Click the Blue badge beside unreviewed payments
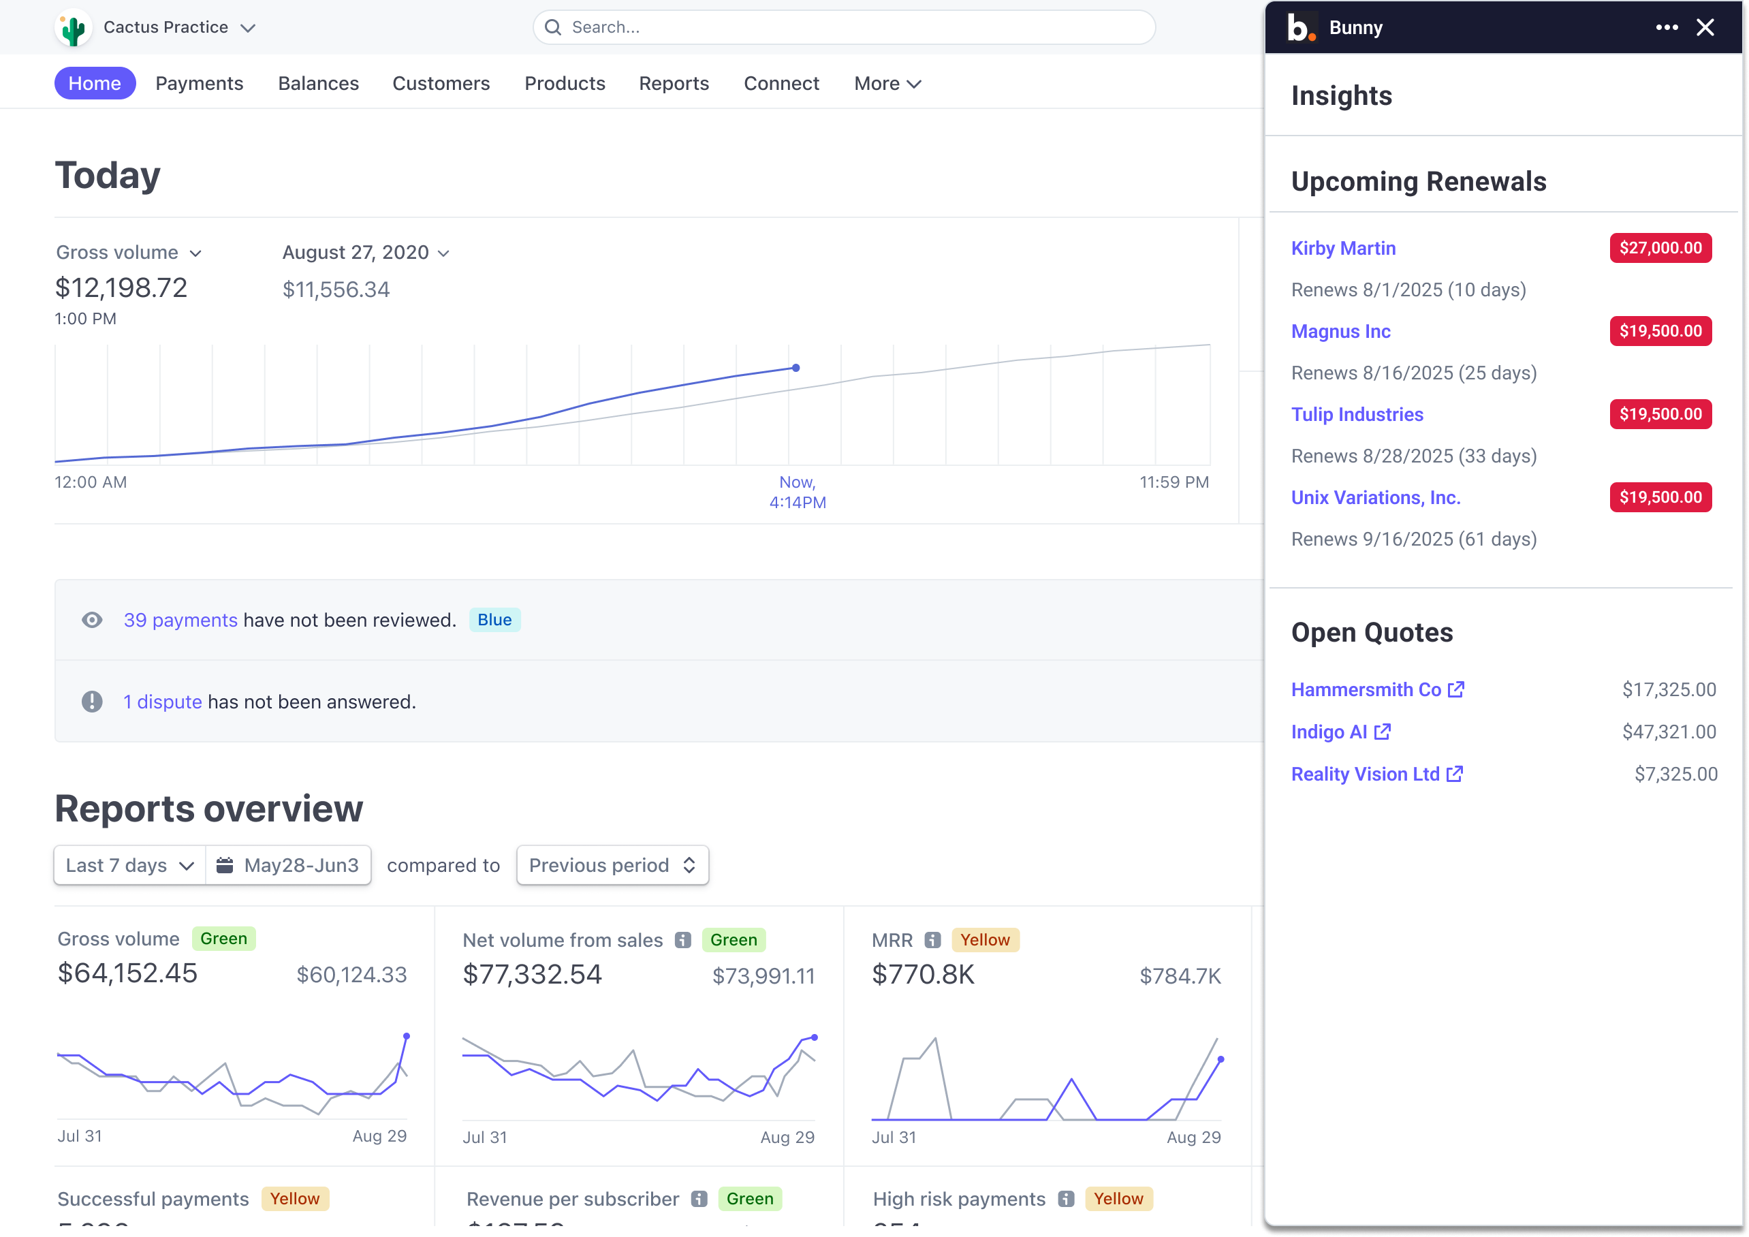Screen dimensions: 1749x1237 494,620
